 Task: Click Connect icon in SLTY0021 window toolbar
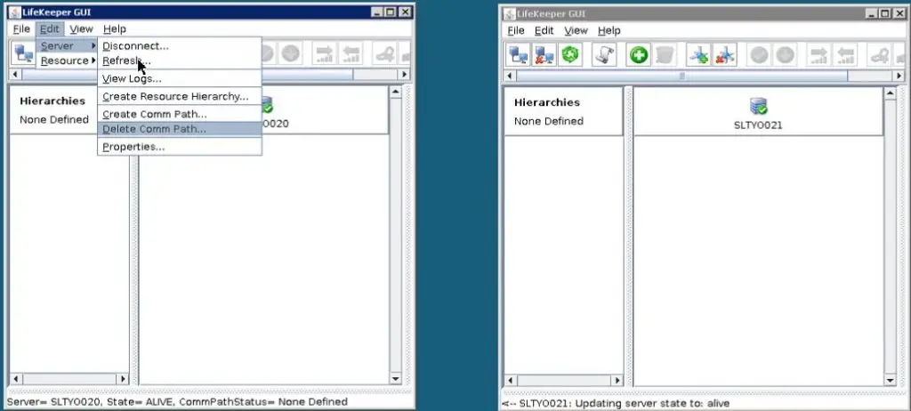[518, 56]
